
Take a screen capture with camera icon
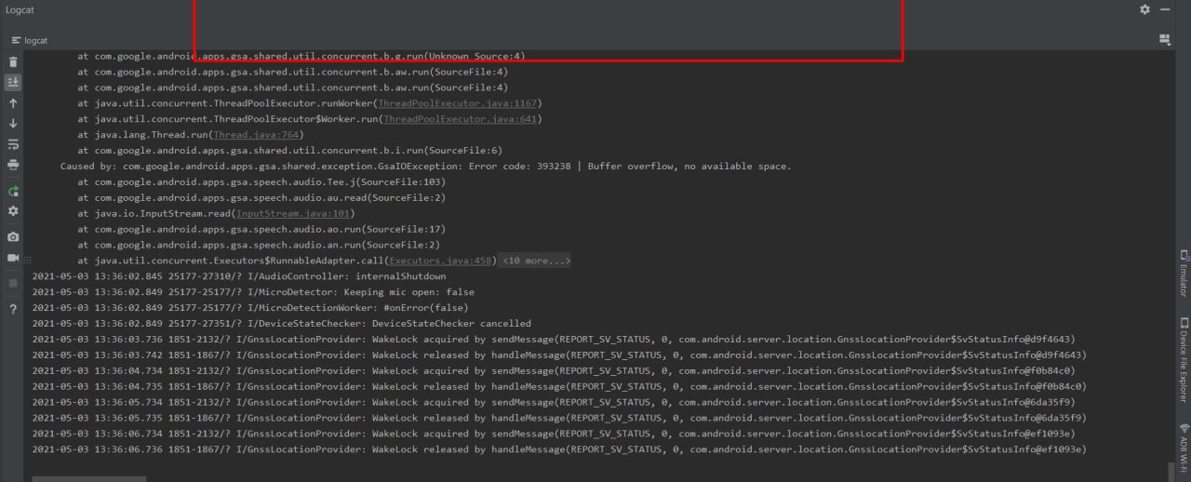[x=13, y=237]
